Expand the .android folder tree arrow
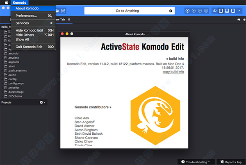This screenshot has height=165, width=246. coord(2,54)
